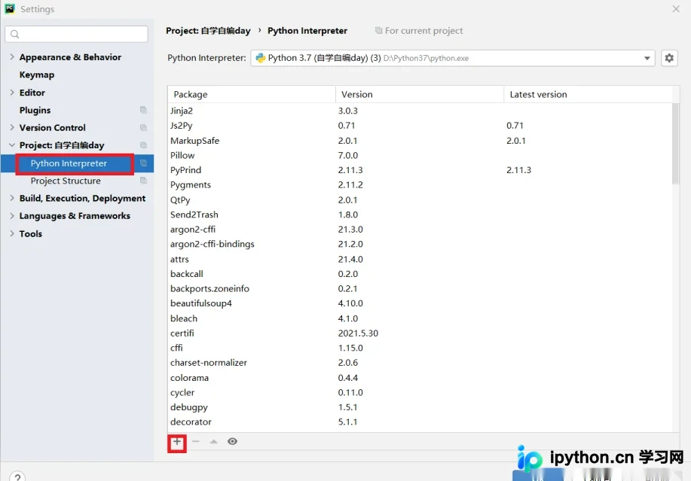The width and height of the screenshot is (691, 481).
Task: Select the QtPy package row
Action: [420, 199]
